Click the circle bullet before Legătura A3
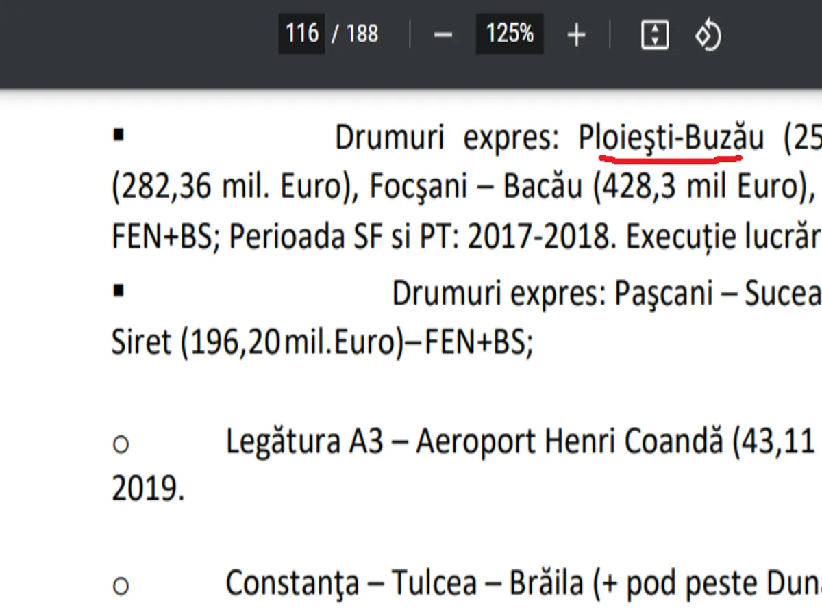This screenshot has width=822, height=616. (x=121, y=445)
